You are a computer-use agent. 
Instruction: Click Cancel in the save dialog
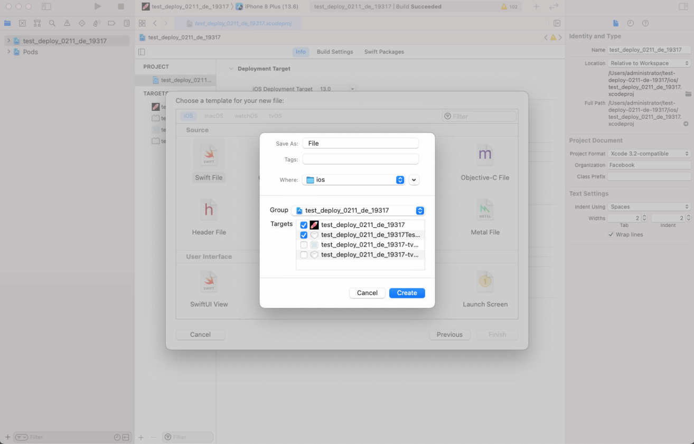tap(367, 293)
